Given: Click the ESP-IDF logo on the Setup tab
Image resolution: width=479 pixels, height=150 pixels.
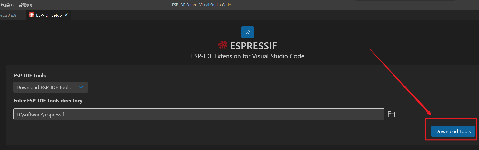Looking at the screenshot, I should click(x=31, y=15).
